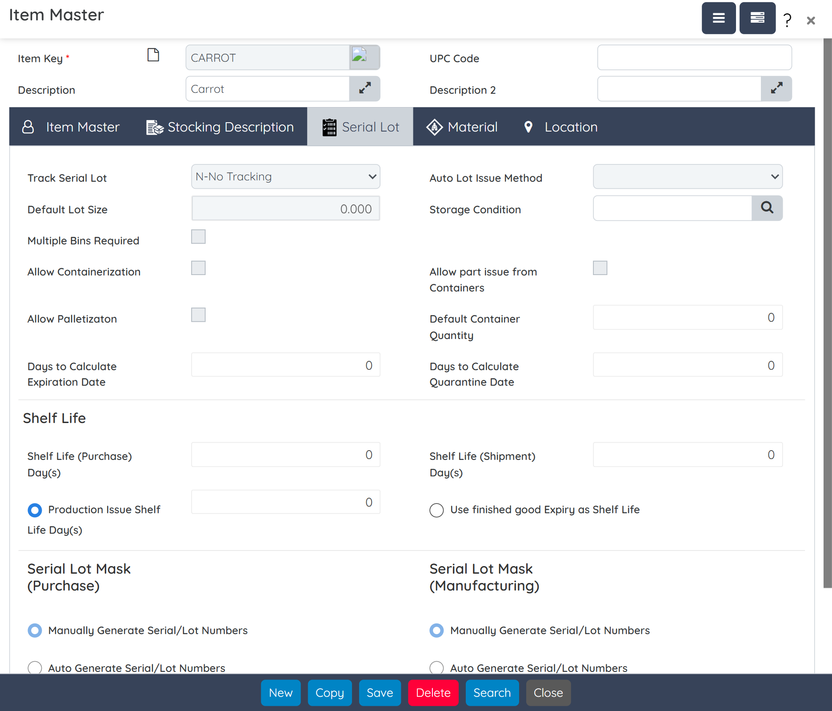The width and height of the screenshot is (832, 711).
Task: Click the Save button
Action: (380, 693)
